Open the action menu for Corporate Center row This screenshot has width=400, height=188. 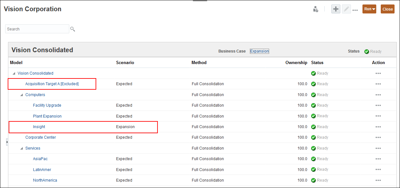pos(378,137)
